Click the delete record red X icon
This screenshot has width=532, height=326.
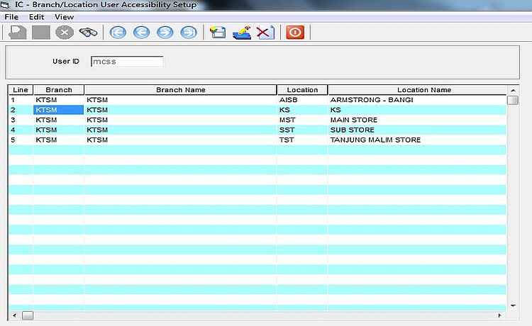coord(265,32)
